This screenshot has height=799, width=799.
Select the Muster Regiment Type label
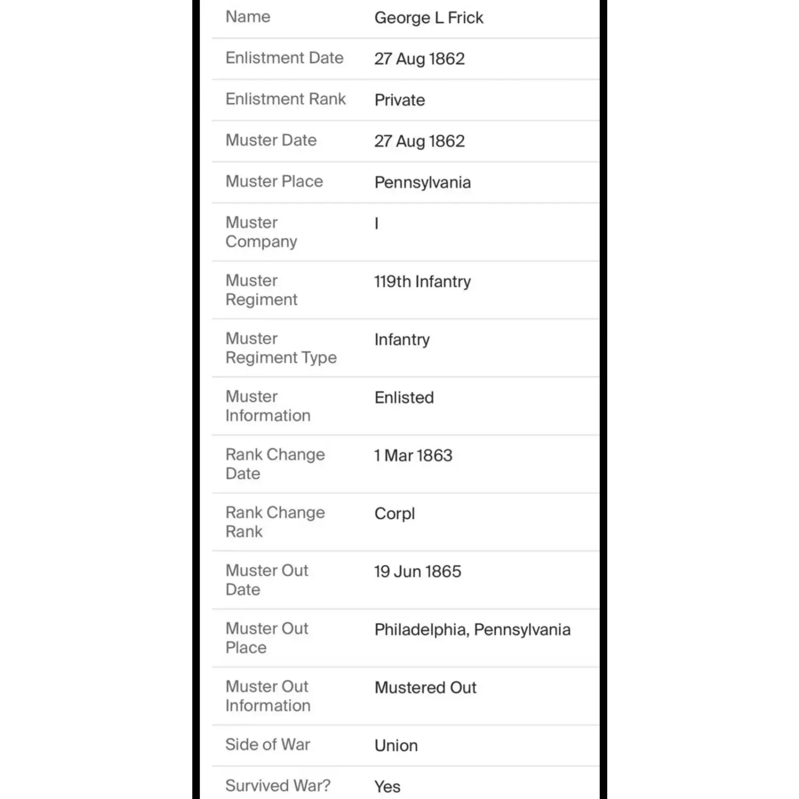tap(281, 348)
